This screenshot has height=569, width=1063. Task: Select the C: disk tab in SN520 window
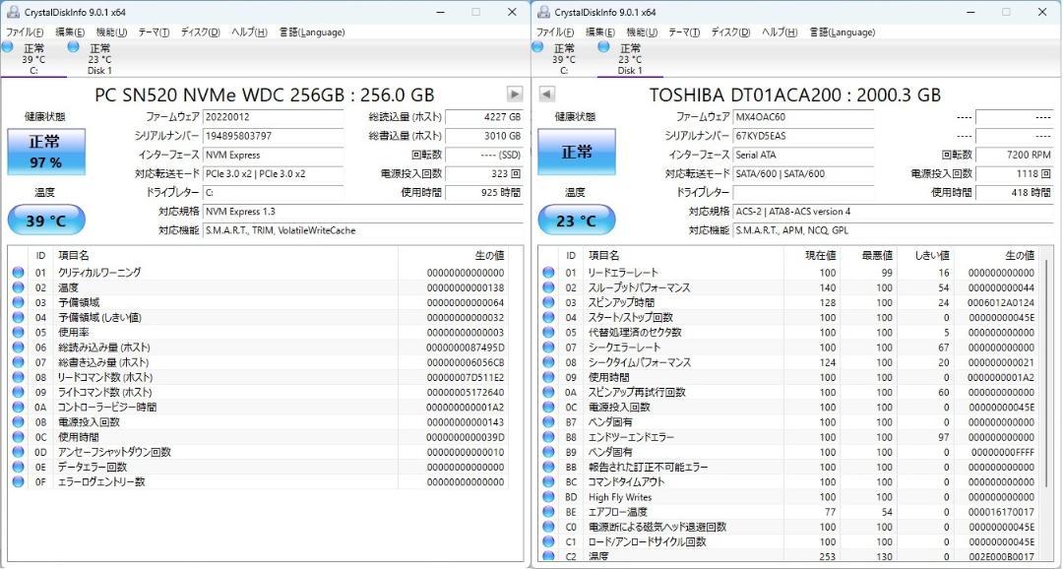click(33, 59)
